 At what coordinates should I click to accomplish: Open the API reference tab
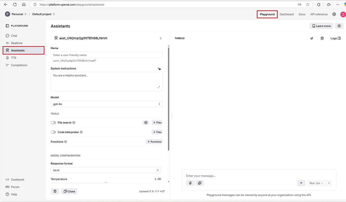(x=319, y=14)
